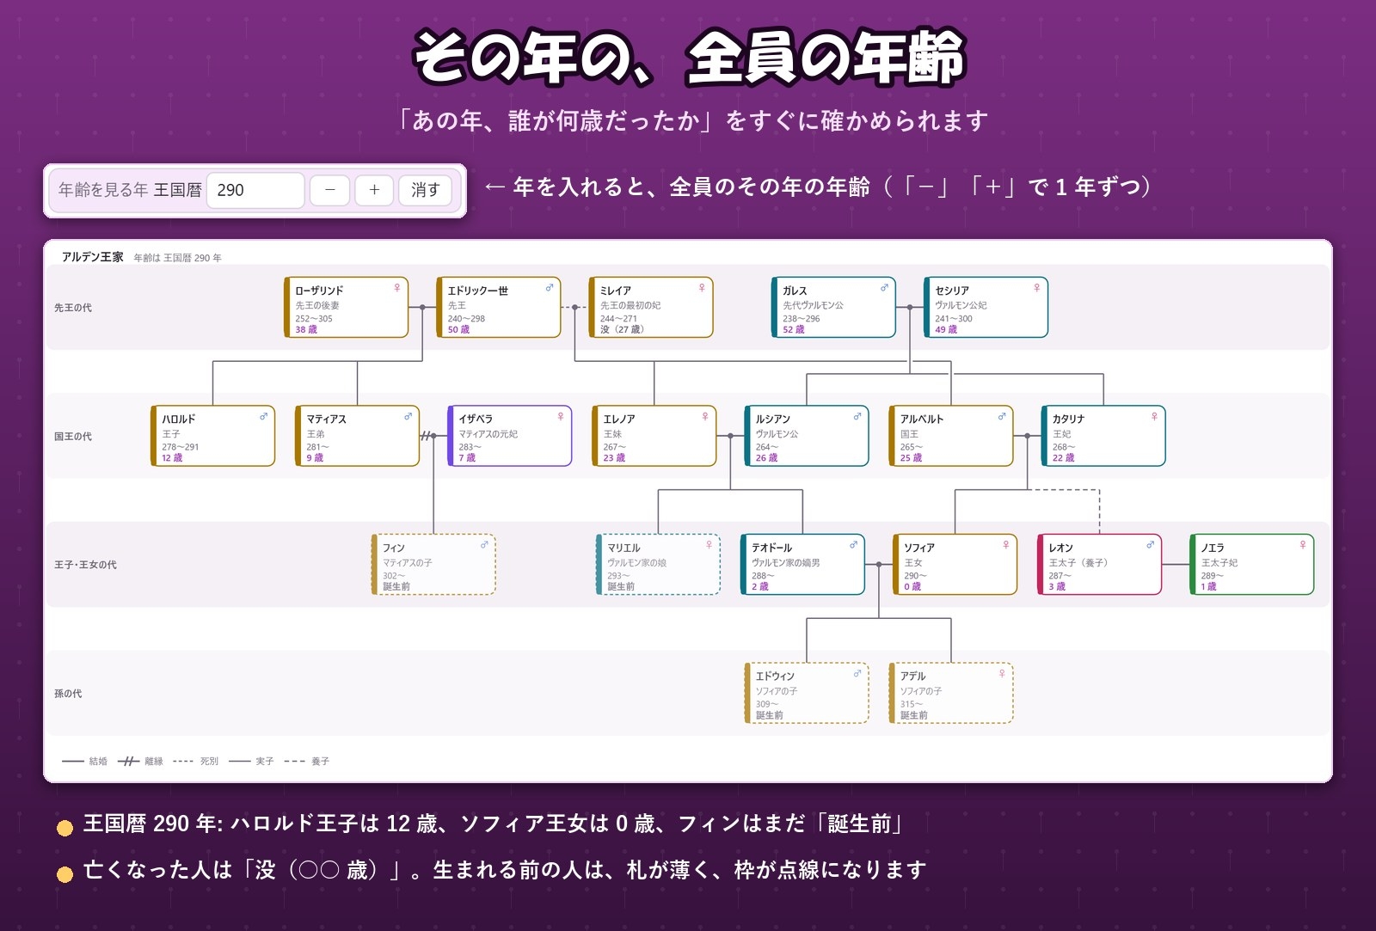
Task: Open the マティアス card
Action: pyautogui.click(x=358, y=436)
